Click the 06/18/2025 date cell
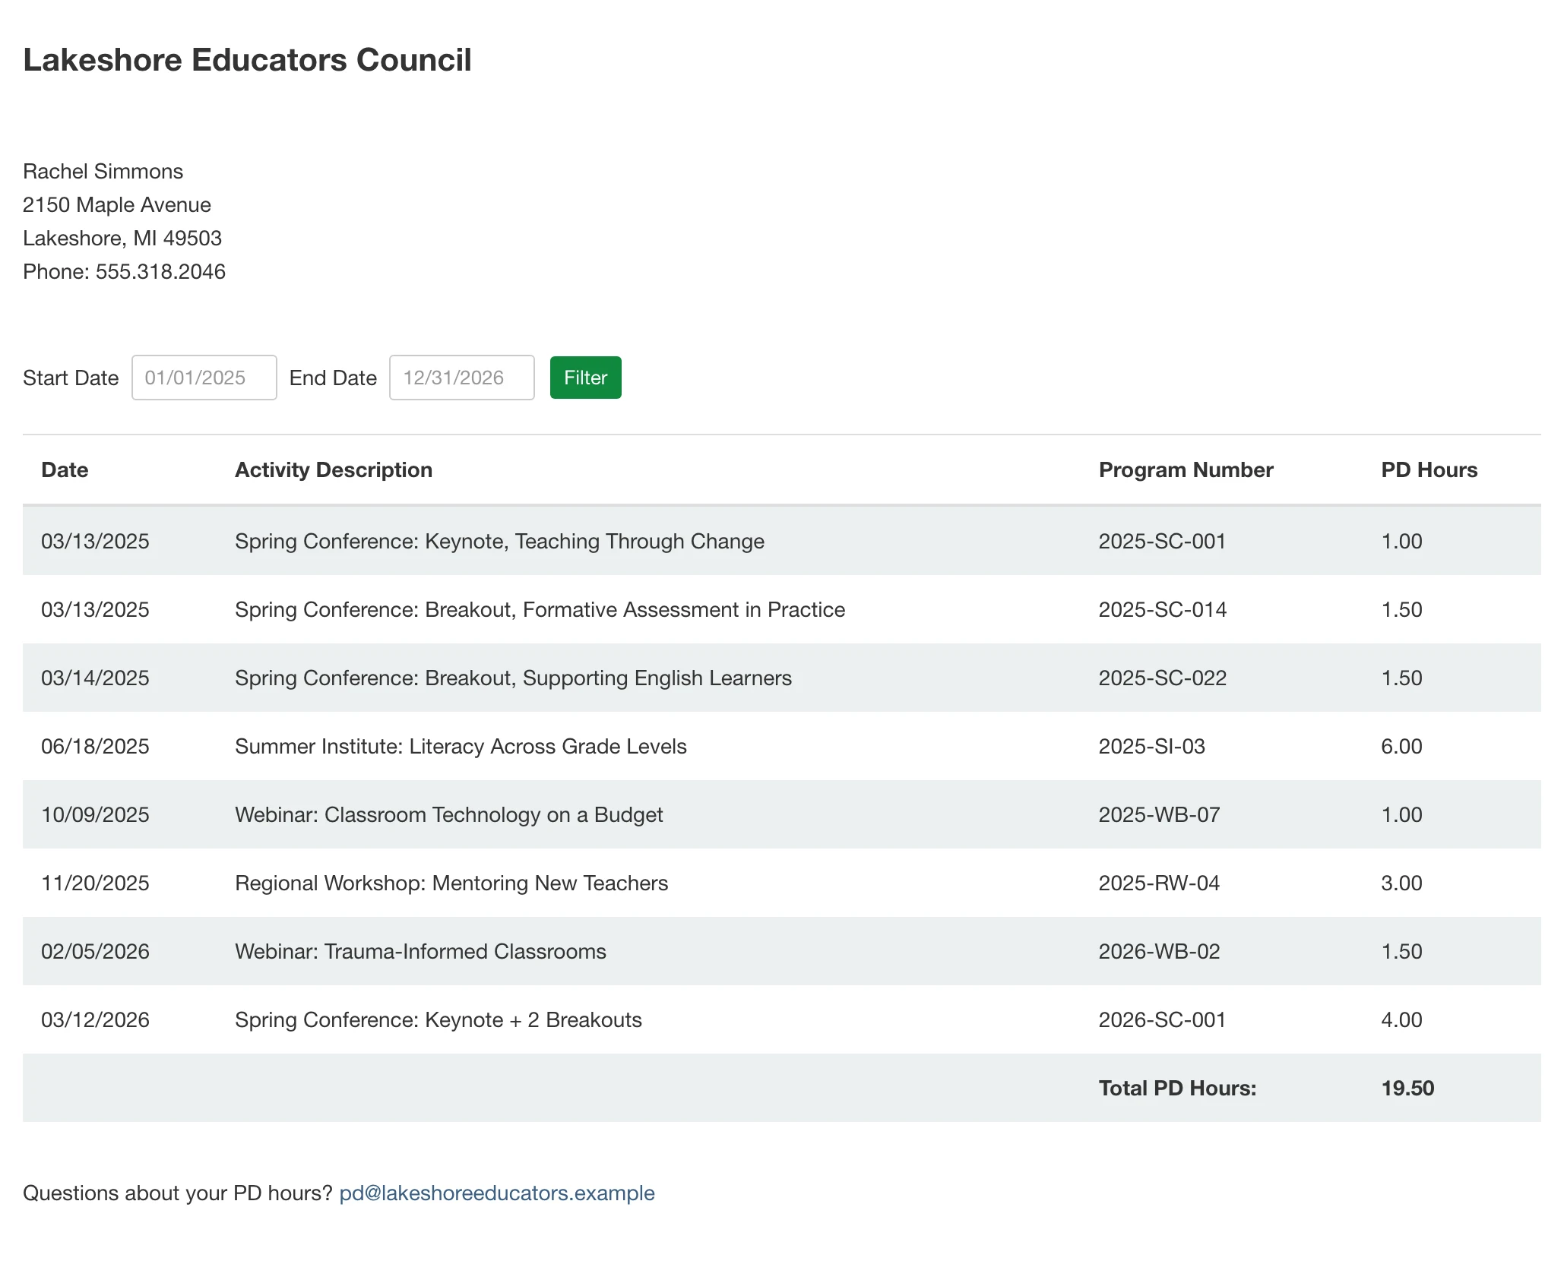The image size is (1564, 1261). point(96,746)
